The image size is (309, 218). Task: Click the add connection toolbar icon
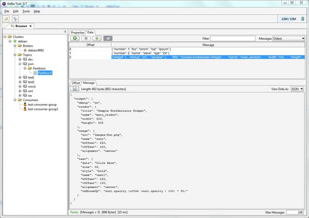pyautogui.click(x=7, y=19)
